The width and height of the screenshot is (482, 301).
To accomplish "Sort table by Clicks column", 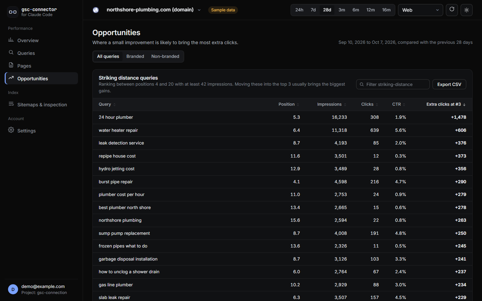I will click(370, 104).
